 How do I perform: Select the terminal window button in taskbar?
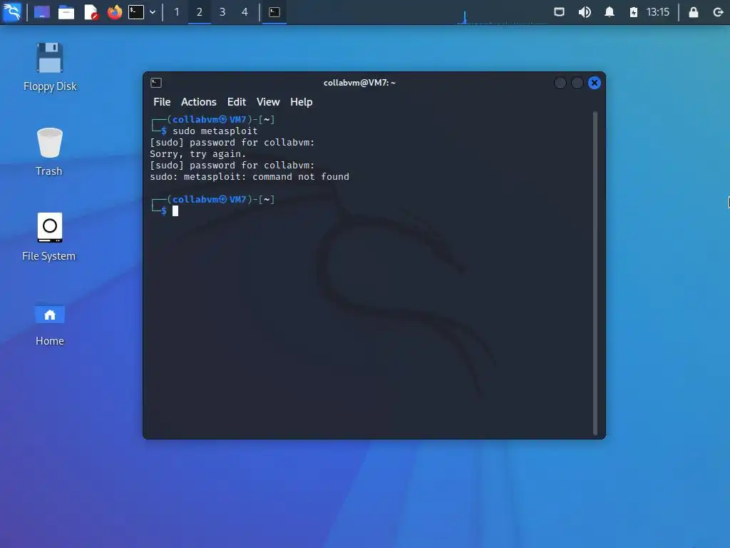click(x=274, y=12)
